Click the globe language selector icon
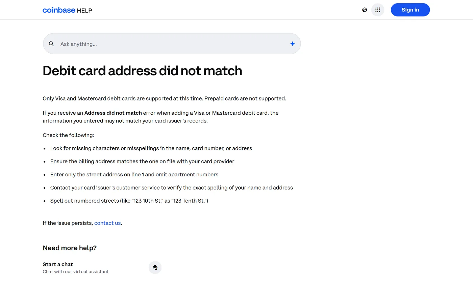 [x=365, y=10]
